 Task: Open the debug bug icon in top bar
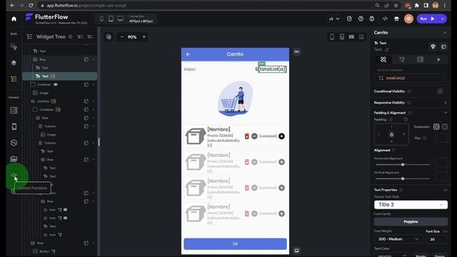(x=372, y=19)
